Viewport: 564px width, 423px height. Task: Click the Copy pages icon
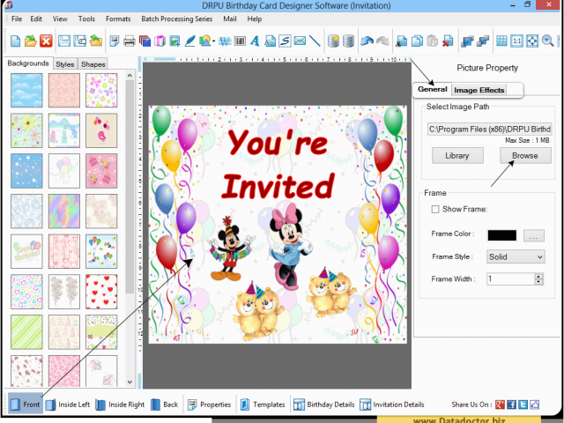click(x=417, y=41)
